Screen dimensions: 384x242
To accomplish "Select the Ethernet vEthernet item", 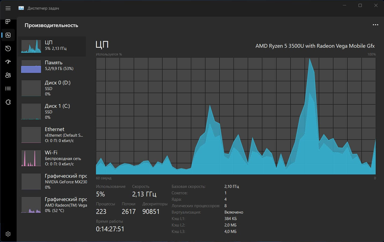I will click(52, 135).
